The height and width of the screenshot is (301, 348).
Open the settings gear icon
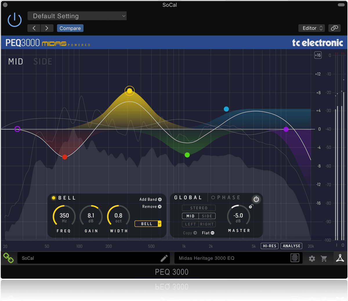(312, 258)
